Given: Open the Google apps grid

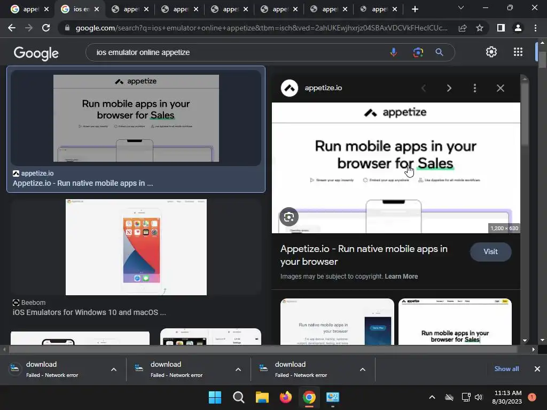Looking at the screenshot, I should [518, 52].
